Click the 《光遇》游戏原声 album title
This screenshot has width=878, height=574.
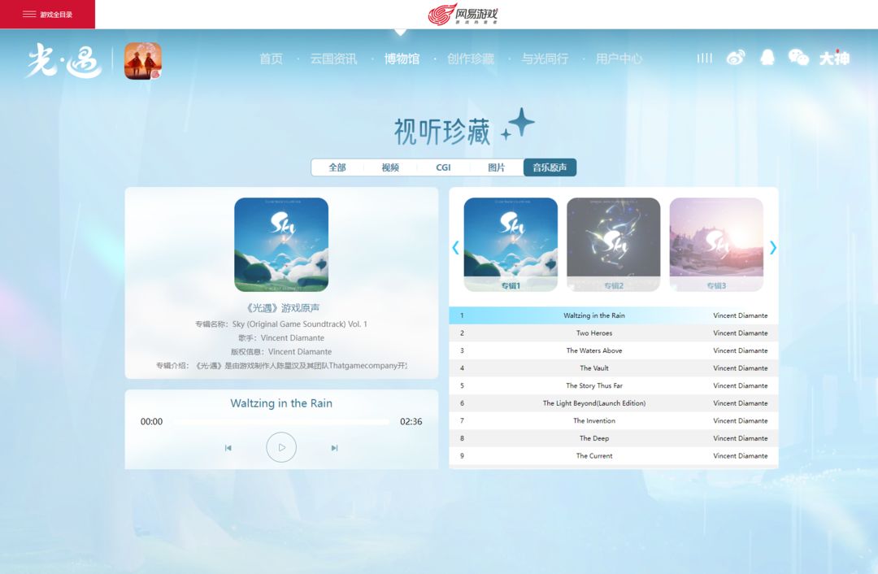pos(281,307)
